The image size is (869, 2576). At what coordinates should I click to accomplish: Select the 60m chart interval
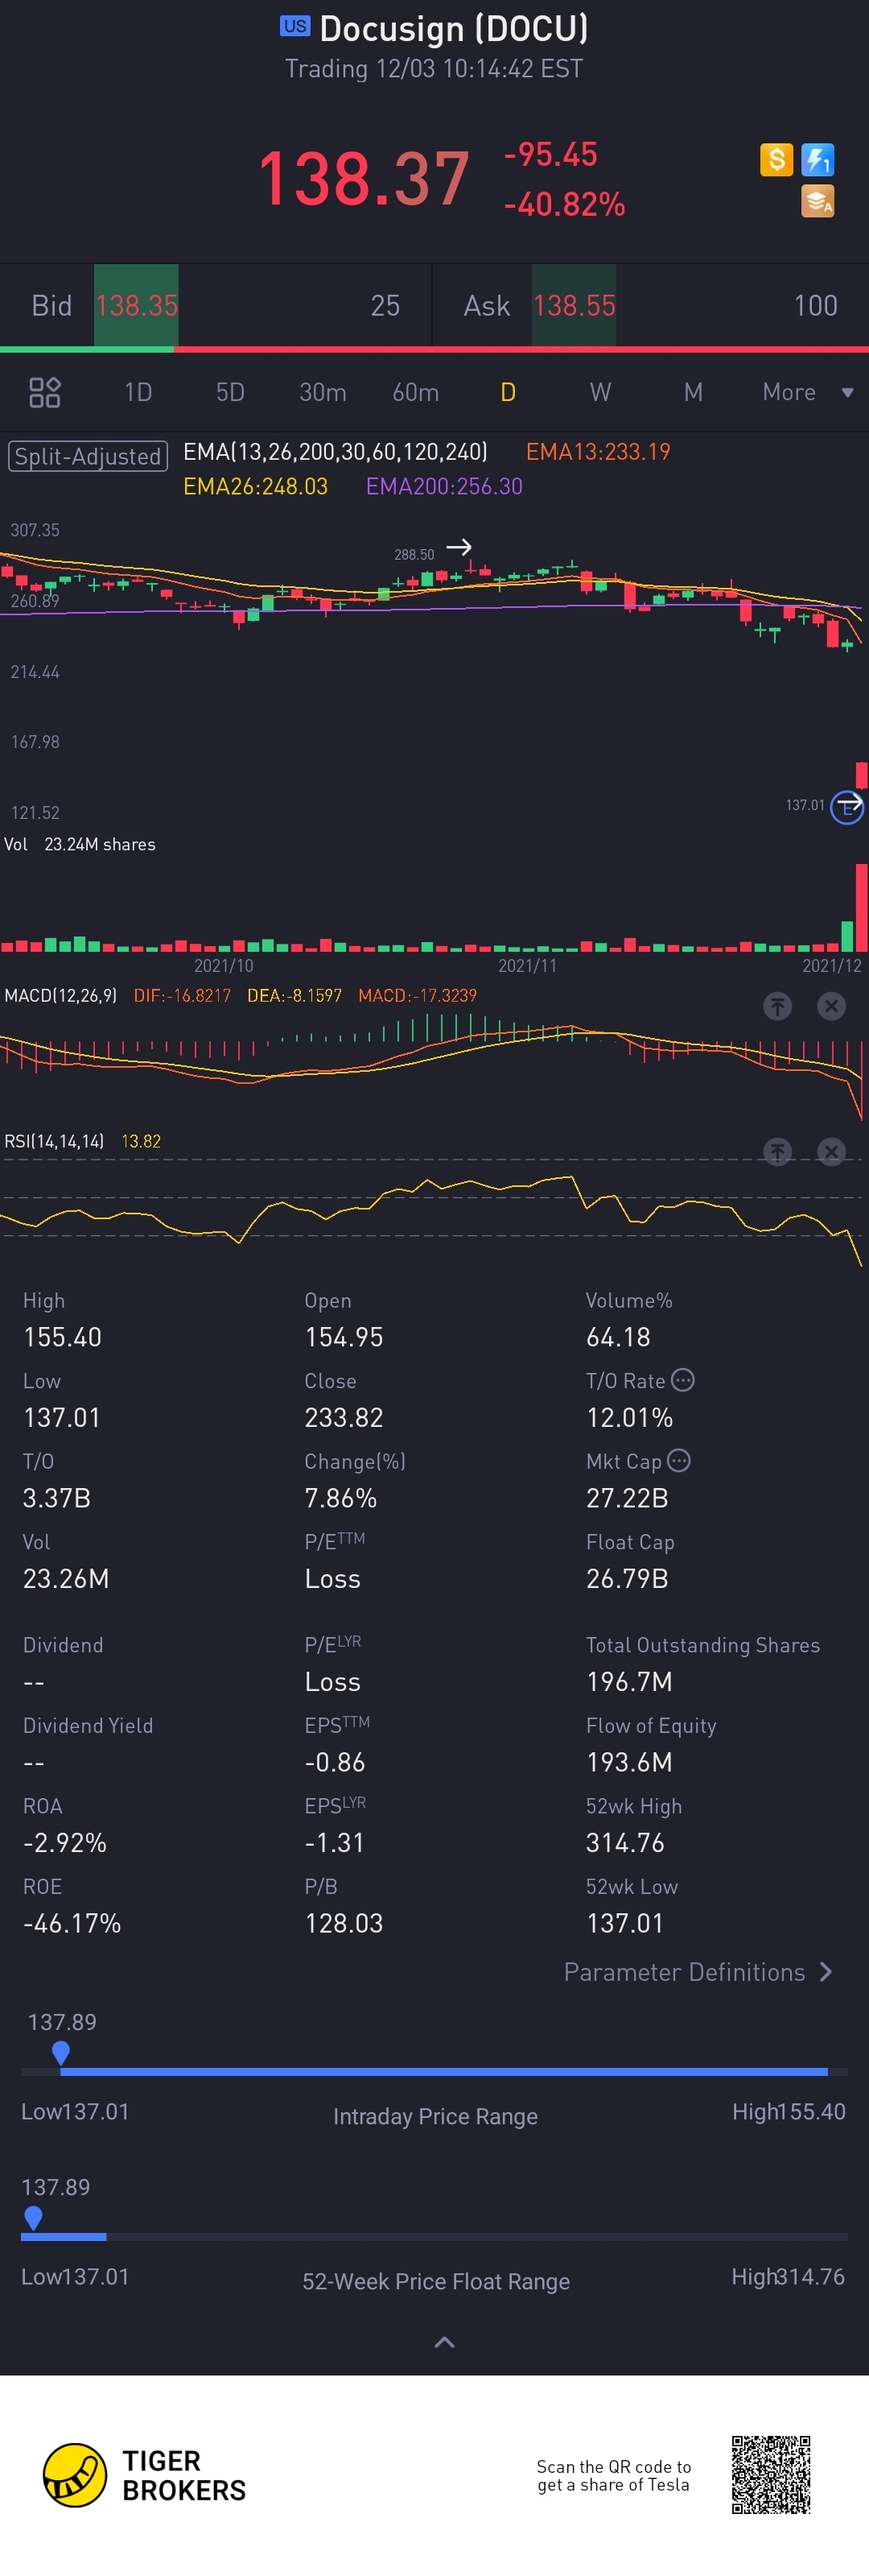pos(415,392)
